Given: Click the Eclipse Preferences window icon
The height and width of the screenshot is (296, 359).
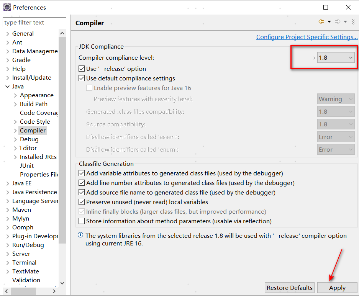Looking at the screenshot, I should [x=7, y=7].
